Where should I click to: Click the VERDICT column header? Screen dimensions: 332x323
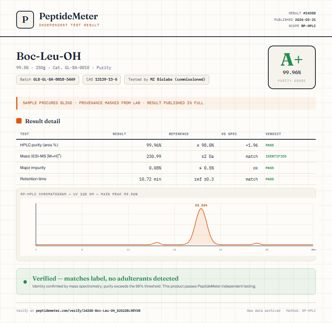coord(273,134)
